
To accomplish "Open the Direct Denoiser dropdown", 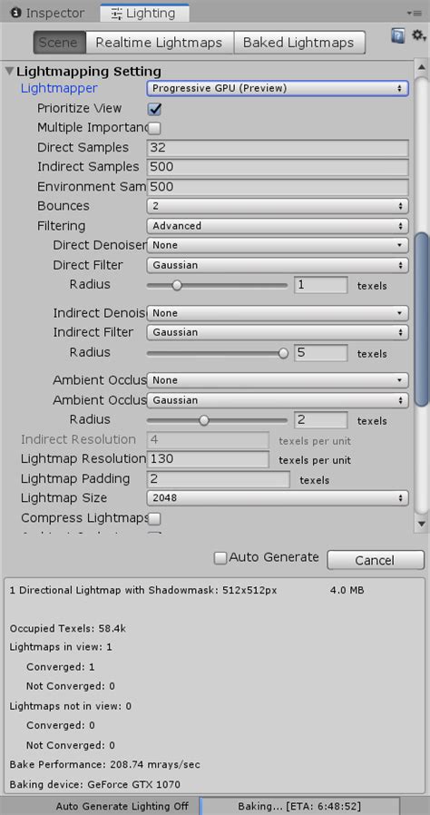I will [x=278, y=245].
